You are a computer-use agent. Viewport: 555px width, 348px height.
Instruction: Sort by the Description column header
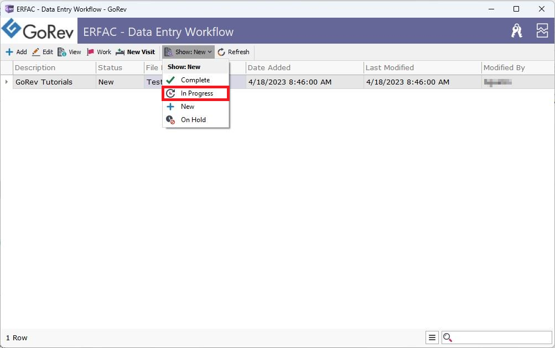coord(55,67)
